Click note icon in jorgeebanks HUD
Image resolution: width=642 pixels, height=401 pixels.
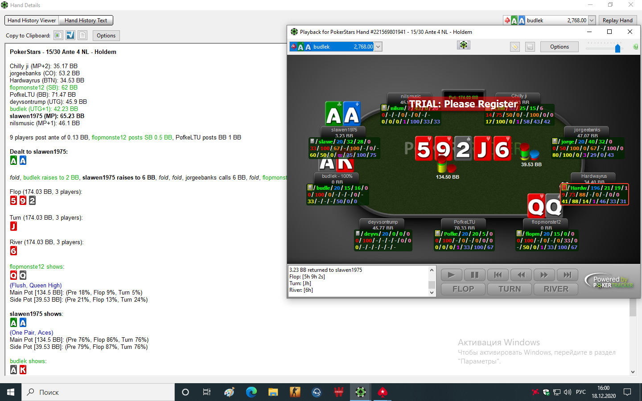tap(555, 141)
